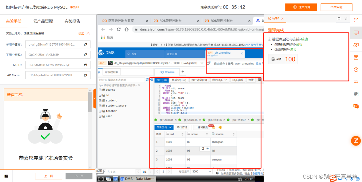
Task: Click the 单行详情 button
Action: click(x=182, y=127)
